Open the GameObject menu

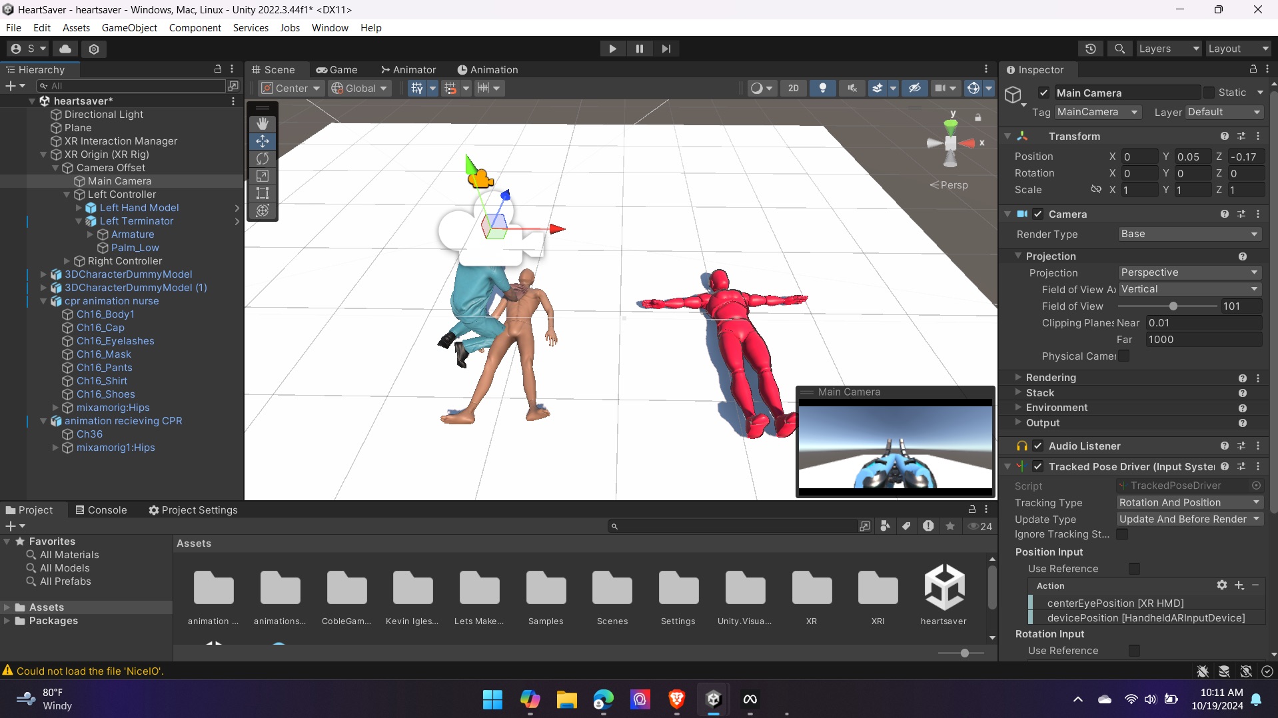(x=129, y=27)
